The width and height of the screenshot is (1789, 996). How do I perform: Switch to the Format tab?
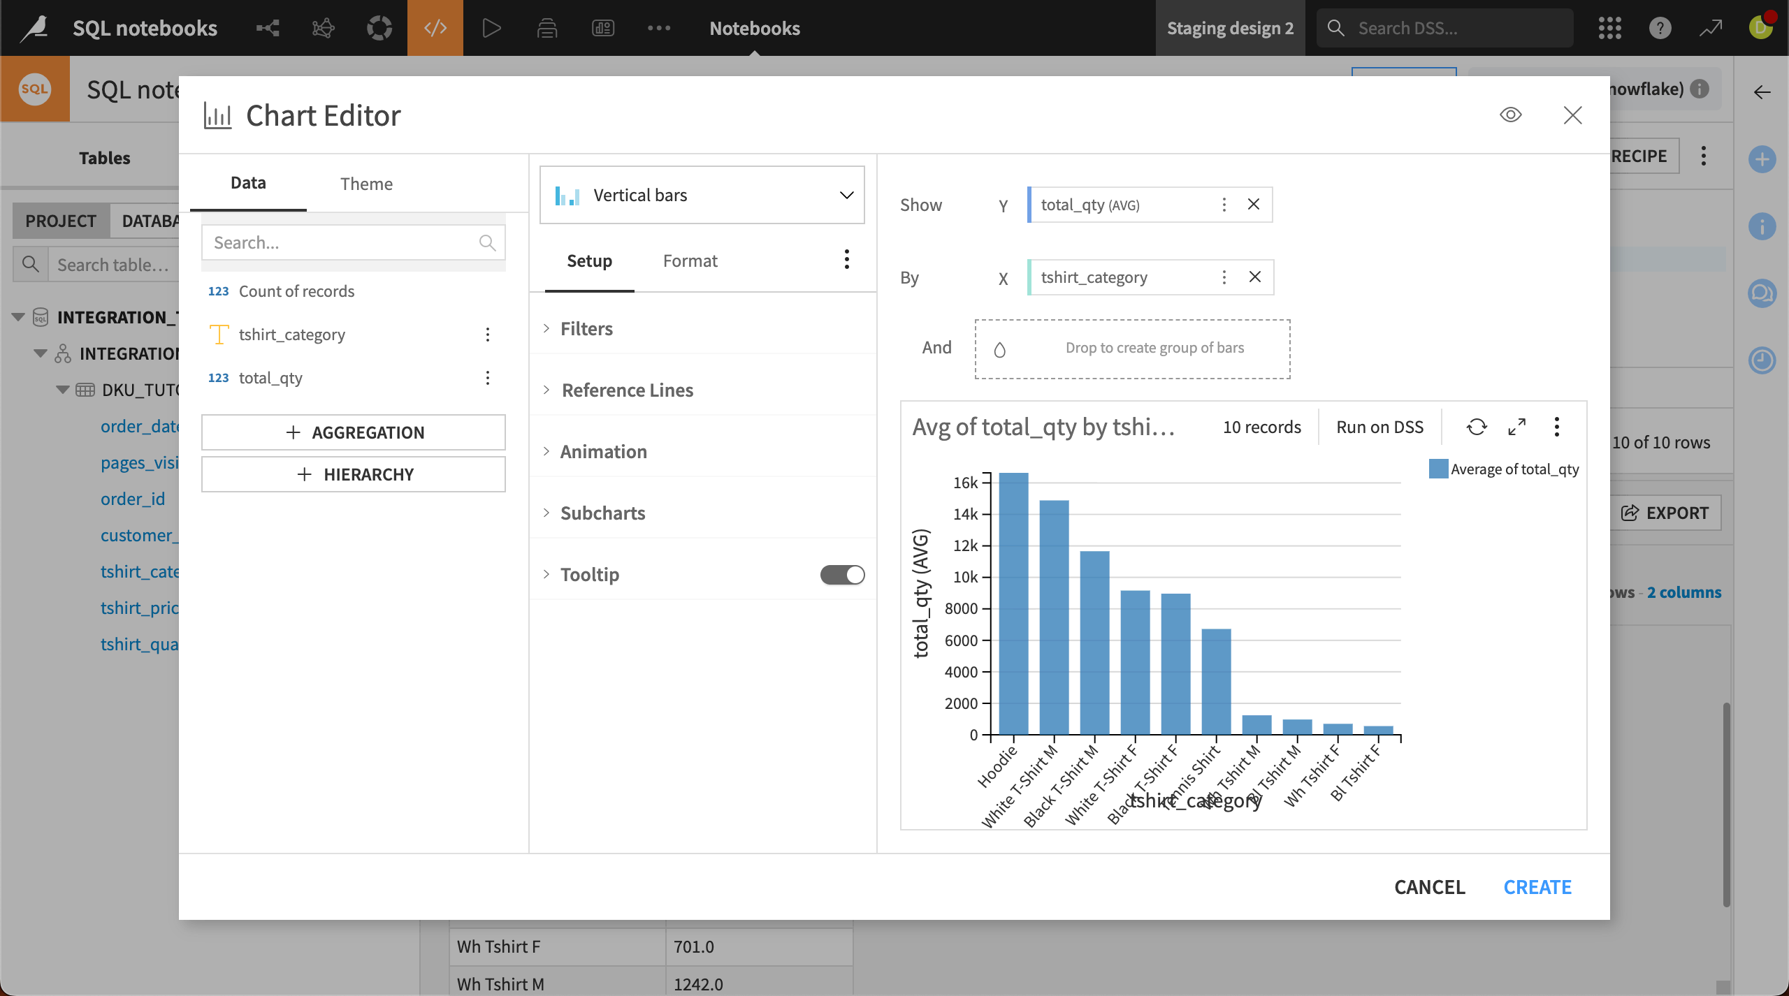coord(690,261)
